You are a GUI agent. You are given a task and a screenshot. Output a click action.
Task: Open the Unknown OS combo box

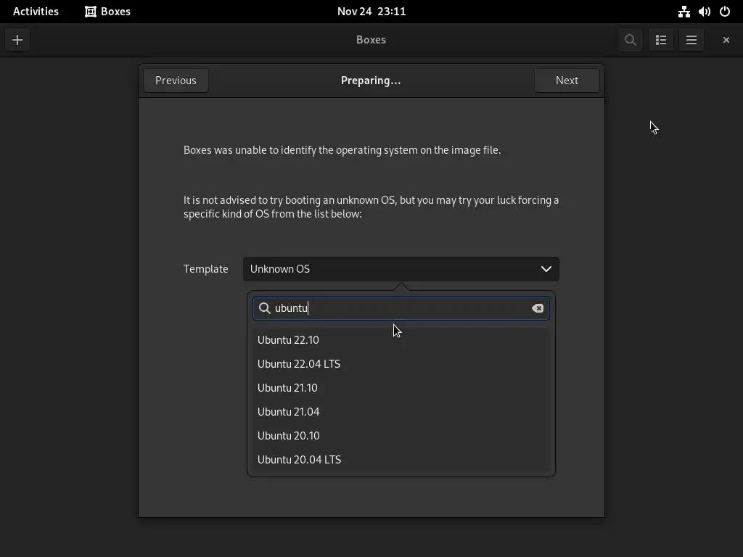(392, 269)
